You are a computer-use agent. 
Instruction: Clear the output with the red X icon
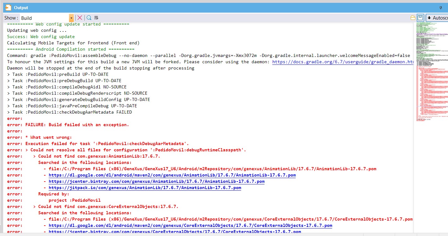pyautogui.click(x=80, y=18)
